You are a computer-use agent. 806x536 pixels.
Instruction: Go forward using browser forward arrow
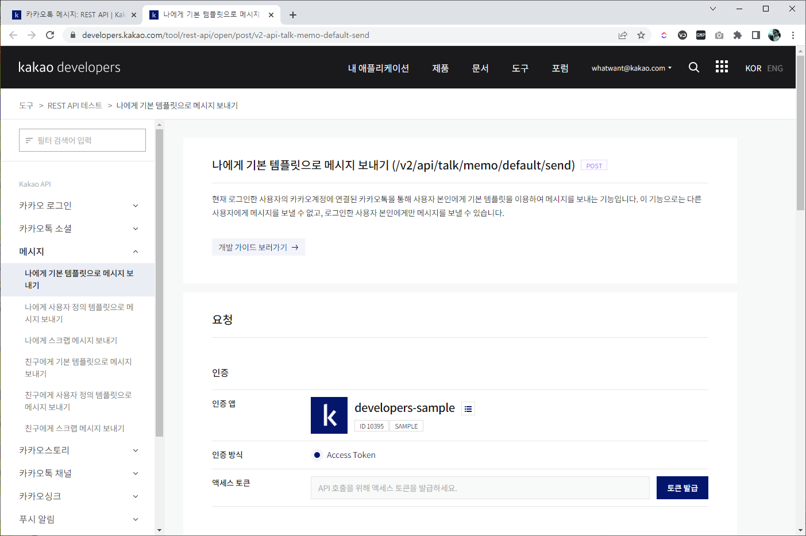point(32,35)
